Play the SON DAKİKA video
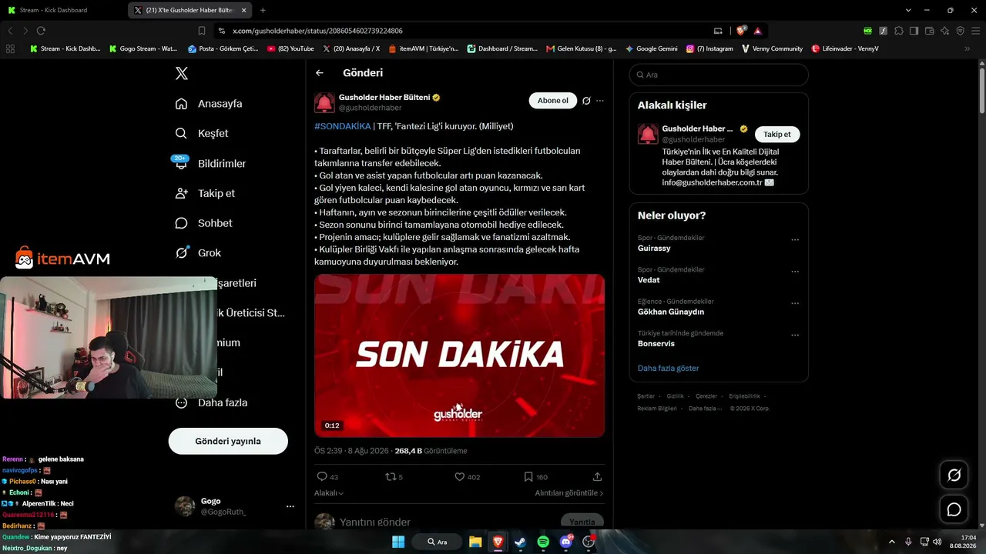 459,355
